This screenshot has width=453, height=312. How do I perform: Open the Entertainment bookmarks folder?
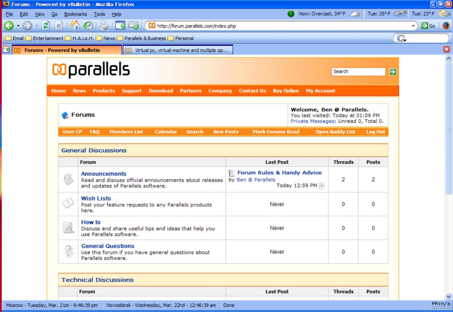click(x=44, y=38)
